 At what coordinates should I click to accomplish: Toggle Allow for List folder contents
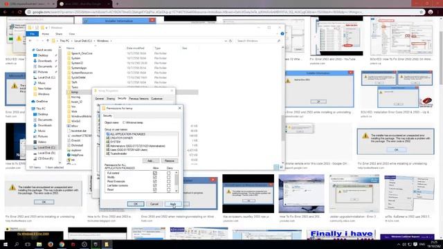(154, 186)
